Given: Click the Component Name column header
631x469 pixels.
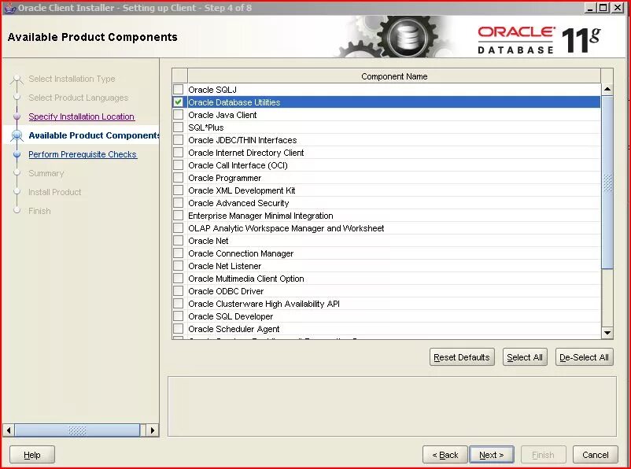Looking at the screenshot, I should click(x=394, y=76).
